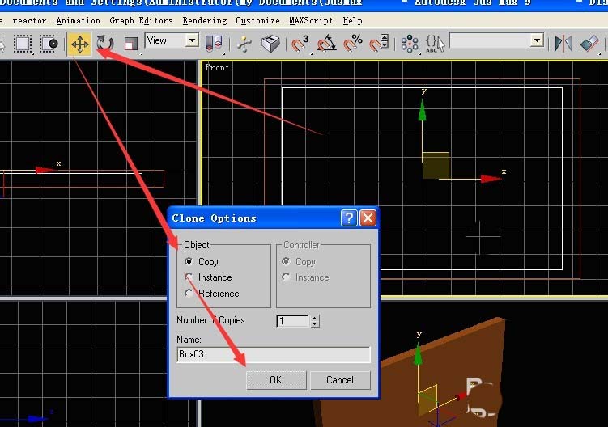Activate the Select and Scale tool

pos(130,44)
